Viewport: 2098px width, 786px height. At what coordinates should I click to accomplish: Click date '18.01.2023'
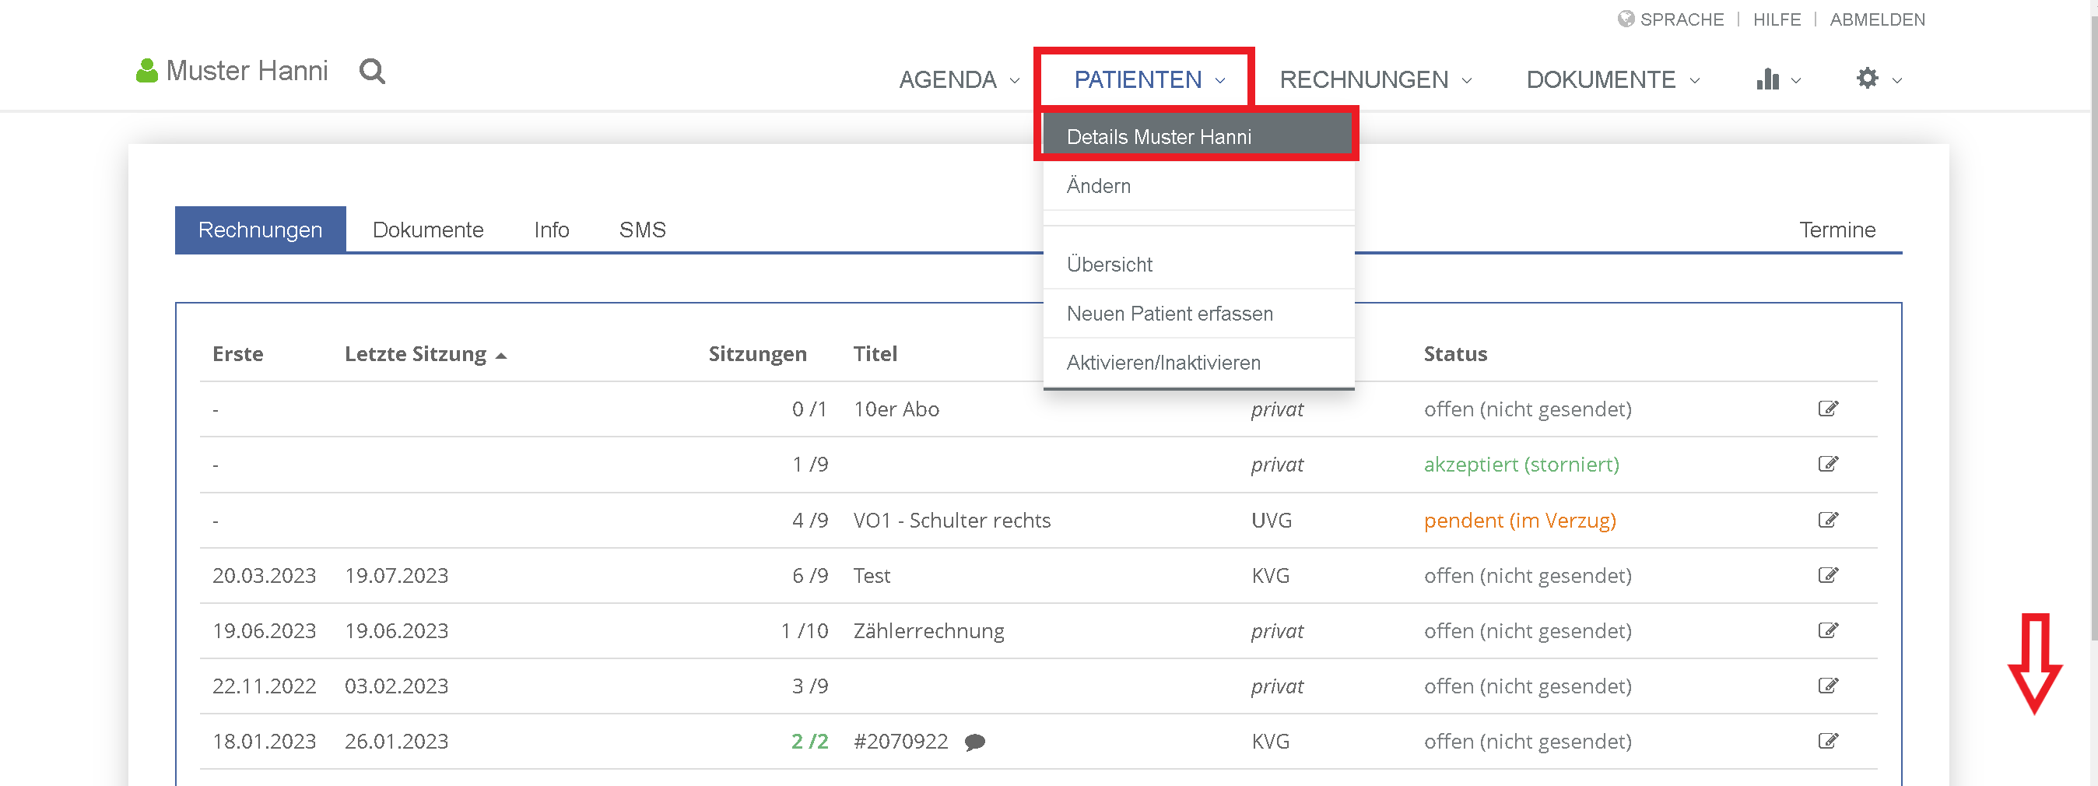pos(264,742)
